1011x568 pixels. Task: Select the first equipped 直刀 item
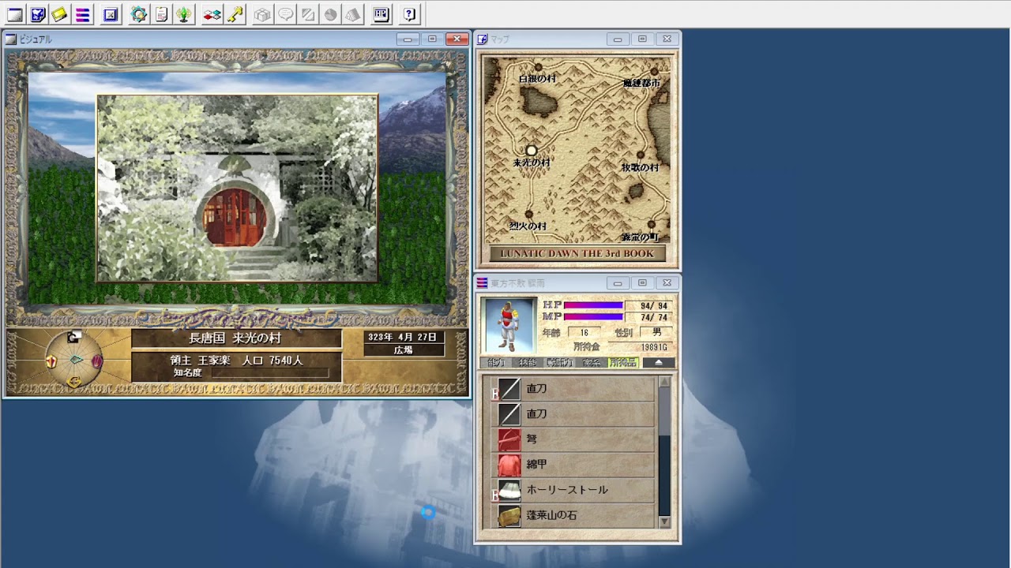573,389
